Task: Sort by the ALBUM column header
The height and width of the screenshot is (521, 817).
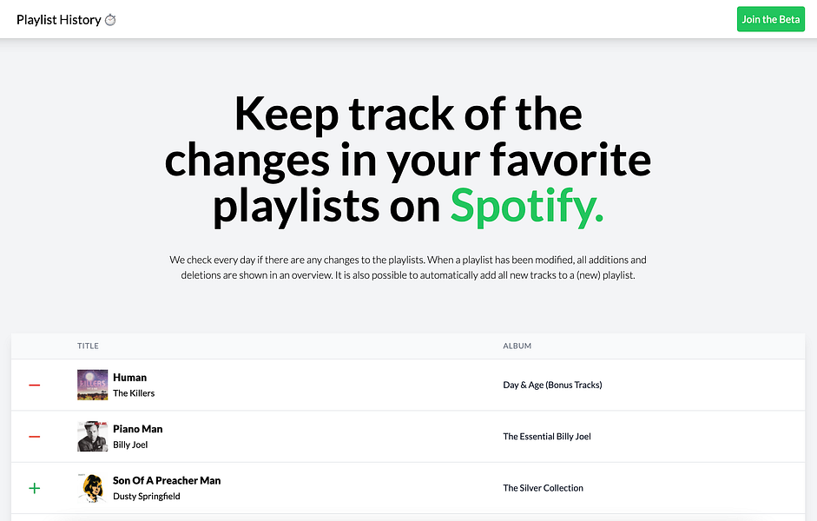Action: (x=517, y=346)
